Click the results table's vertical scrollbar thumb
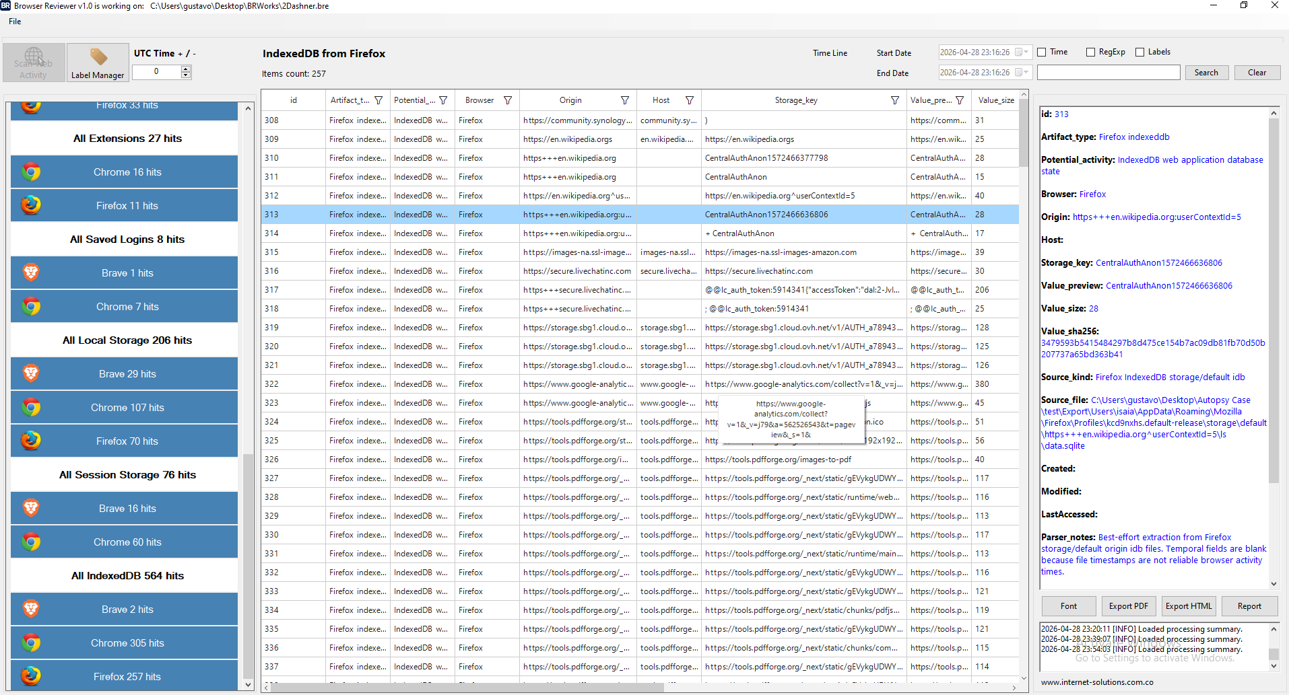This screenshot has height=695, width=1289. point(1024,134)
